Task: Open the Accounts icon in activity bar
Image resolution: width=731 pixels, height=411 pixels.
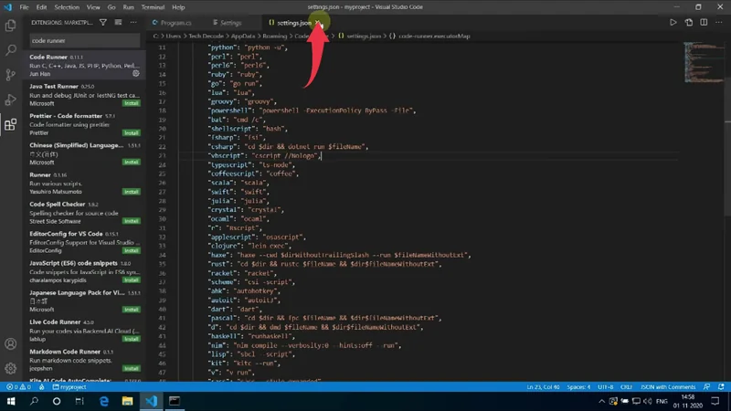Action: pos(11,344)
